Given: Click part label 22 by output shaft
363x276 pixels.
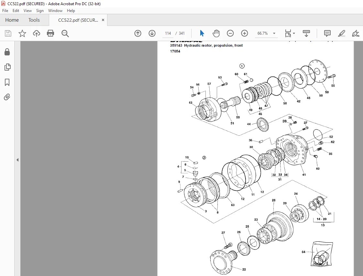Looking at the screenshot, I should point(244,269).
